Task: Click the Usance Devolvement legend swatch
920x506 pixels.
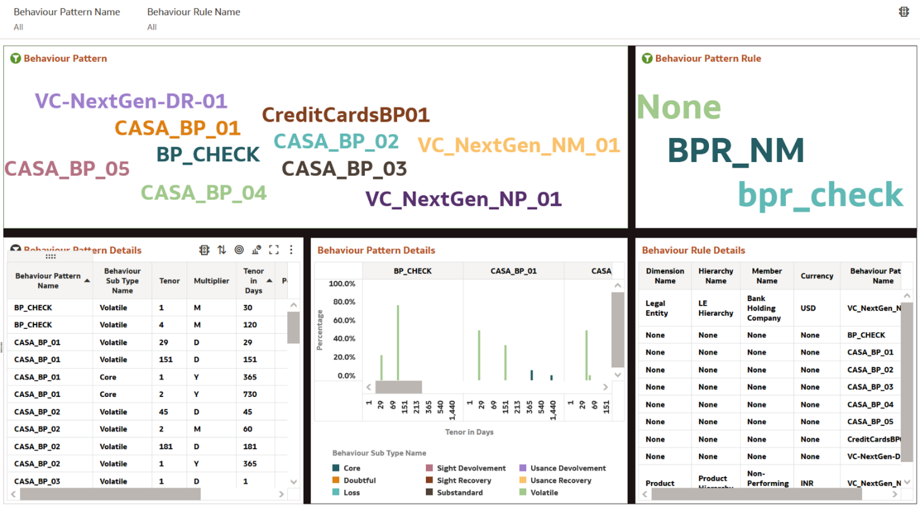Action: point(522,468)
